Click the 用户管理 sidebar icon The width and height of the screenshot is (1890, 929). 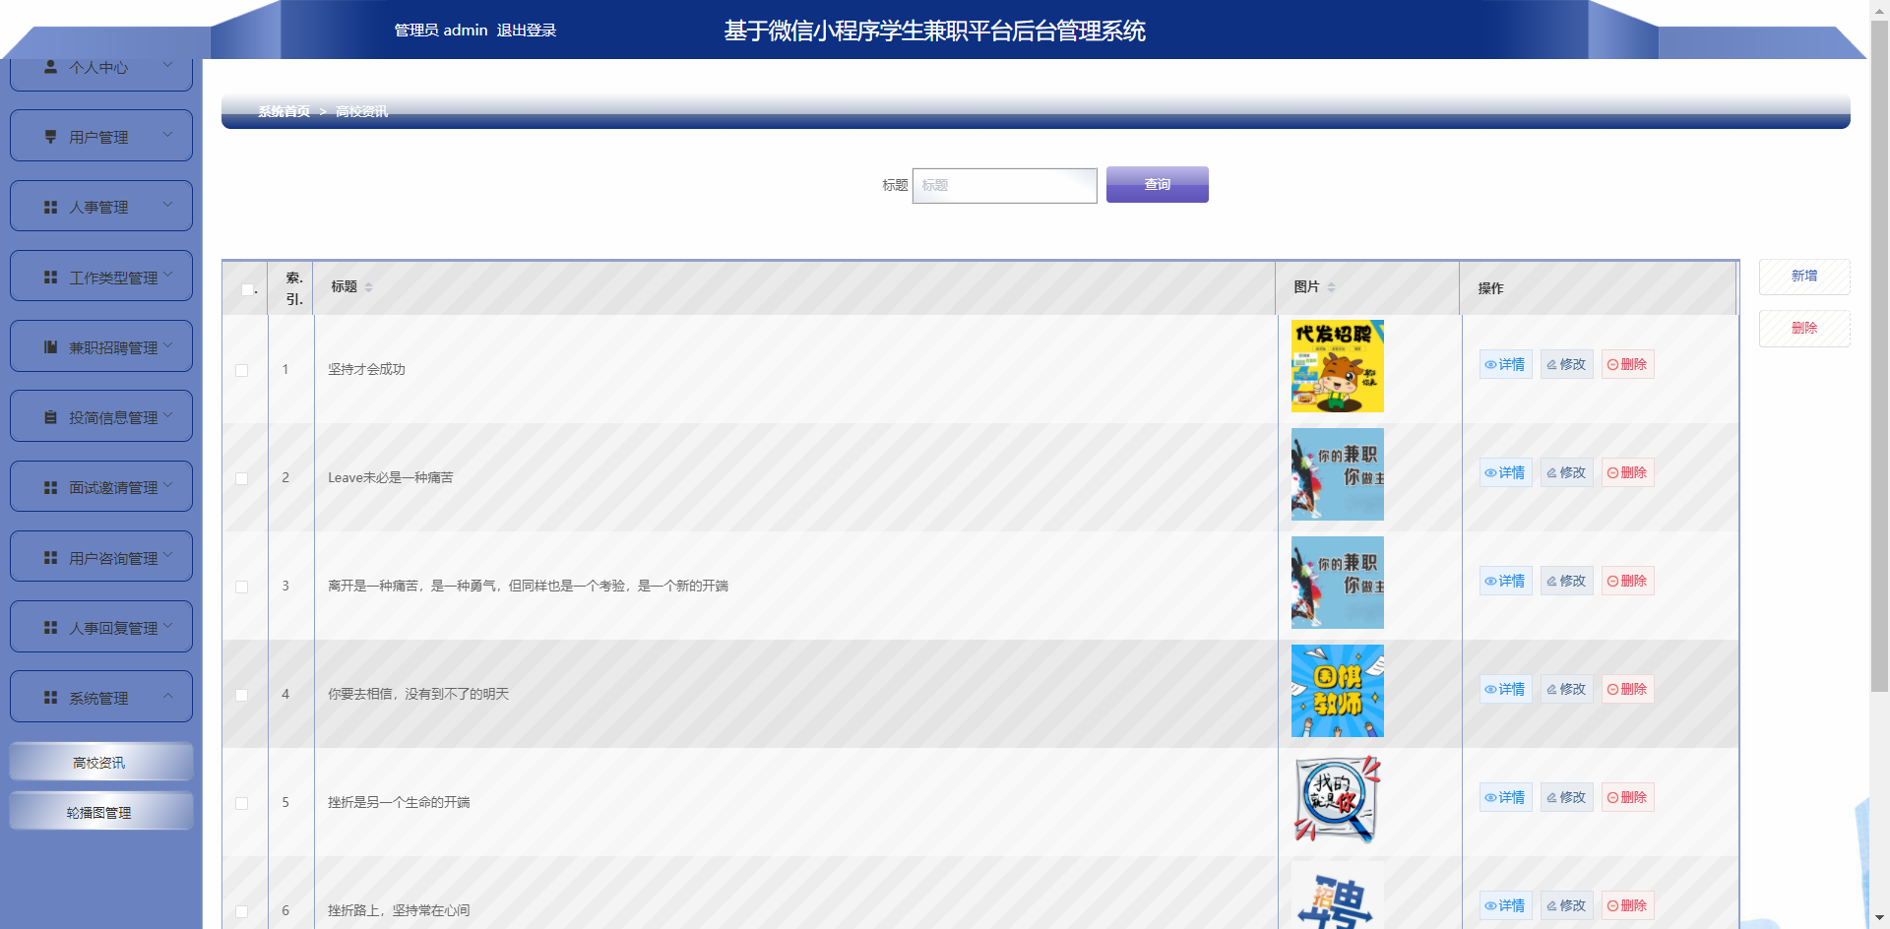point(50,137)
